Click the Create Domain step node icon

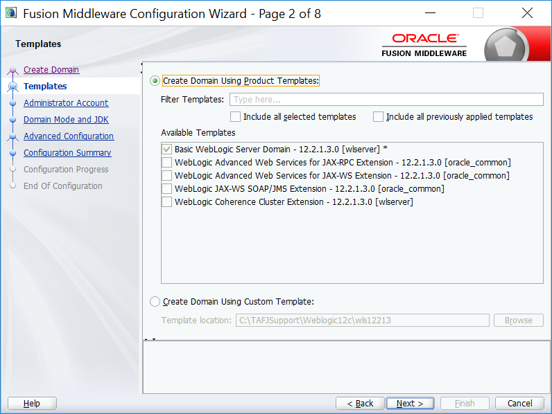point(12,70)
